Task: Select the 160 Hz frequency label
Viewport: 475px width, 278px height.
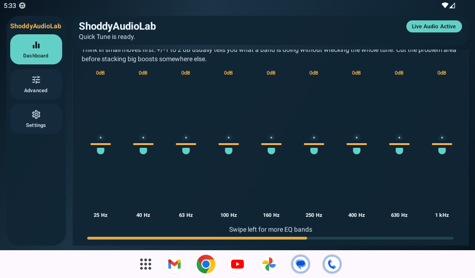Action: click(x=271, y=215)
